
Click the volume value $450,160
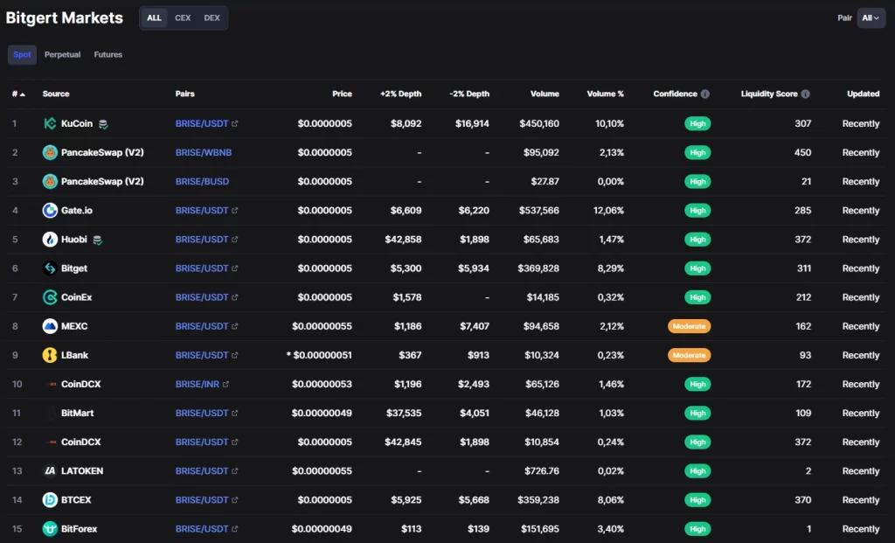click(x=539, y=123)
